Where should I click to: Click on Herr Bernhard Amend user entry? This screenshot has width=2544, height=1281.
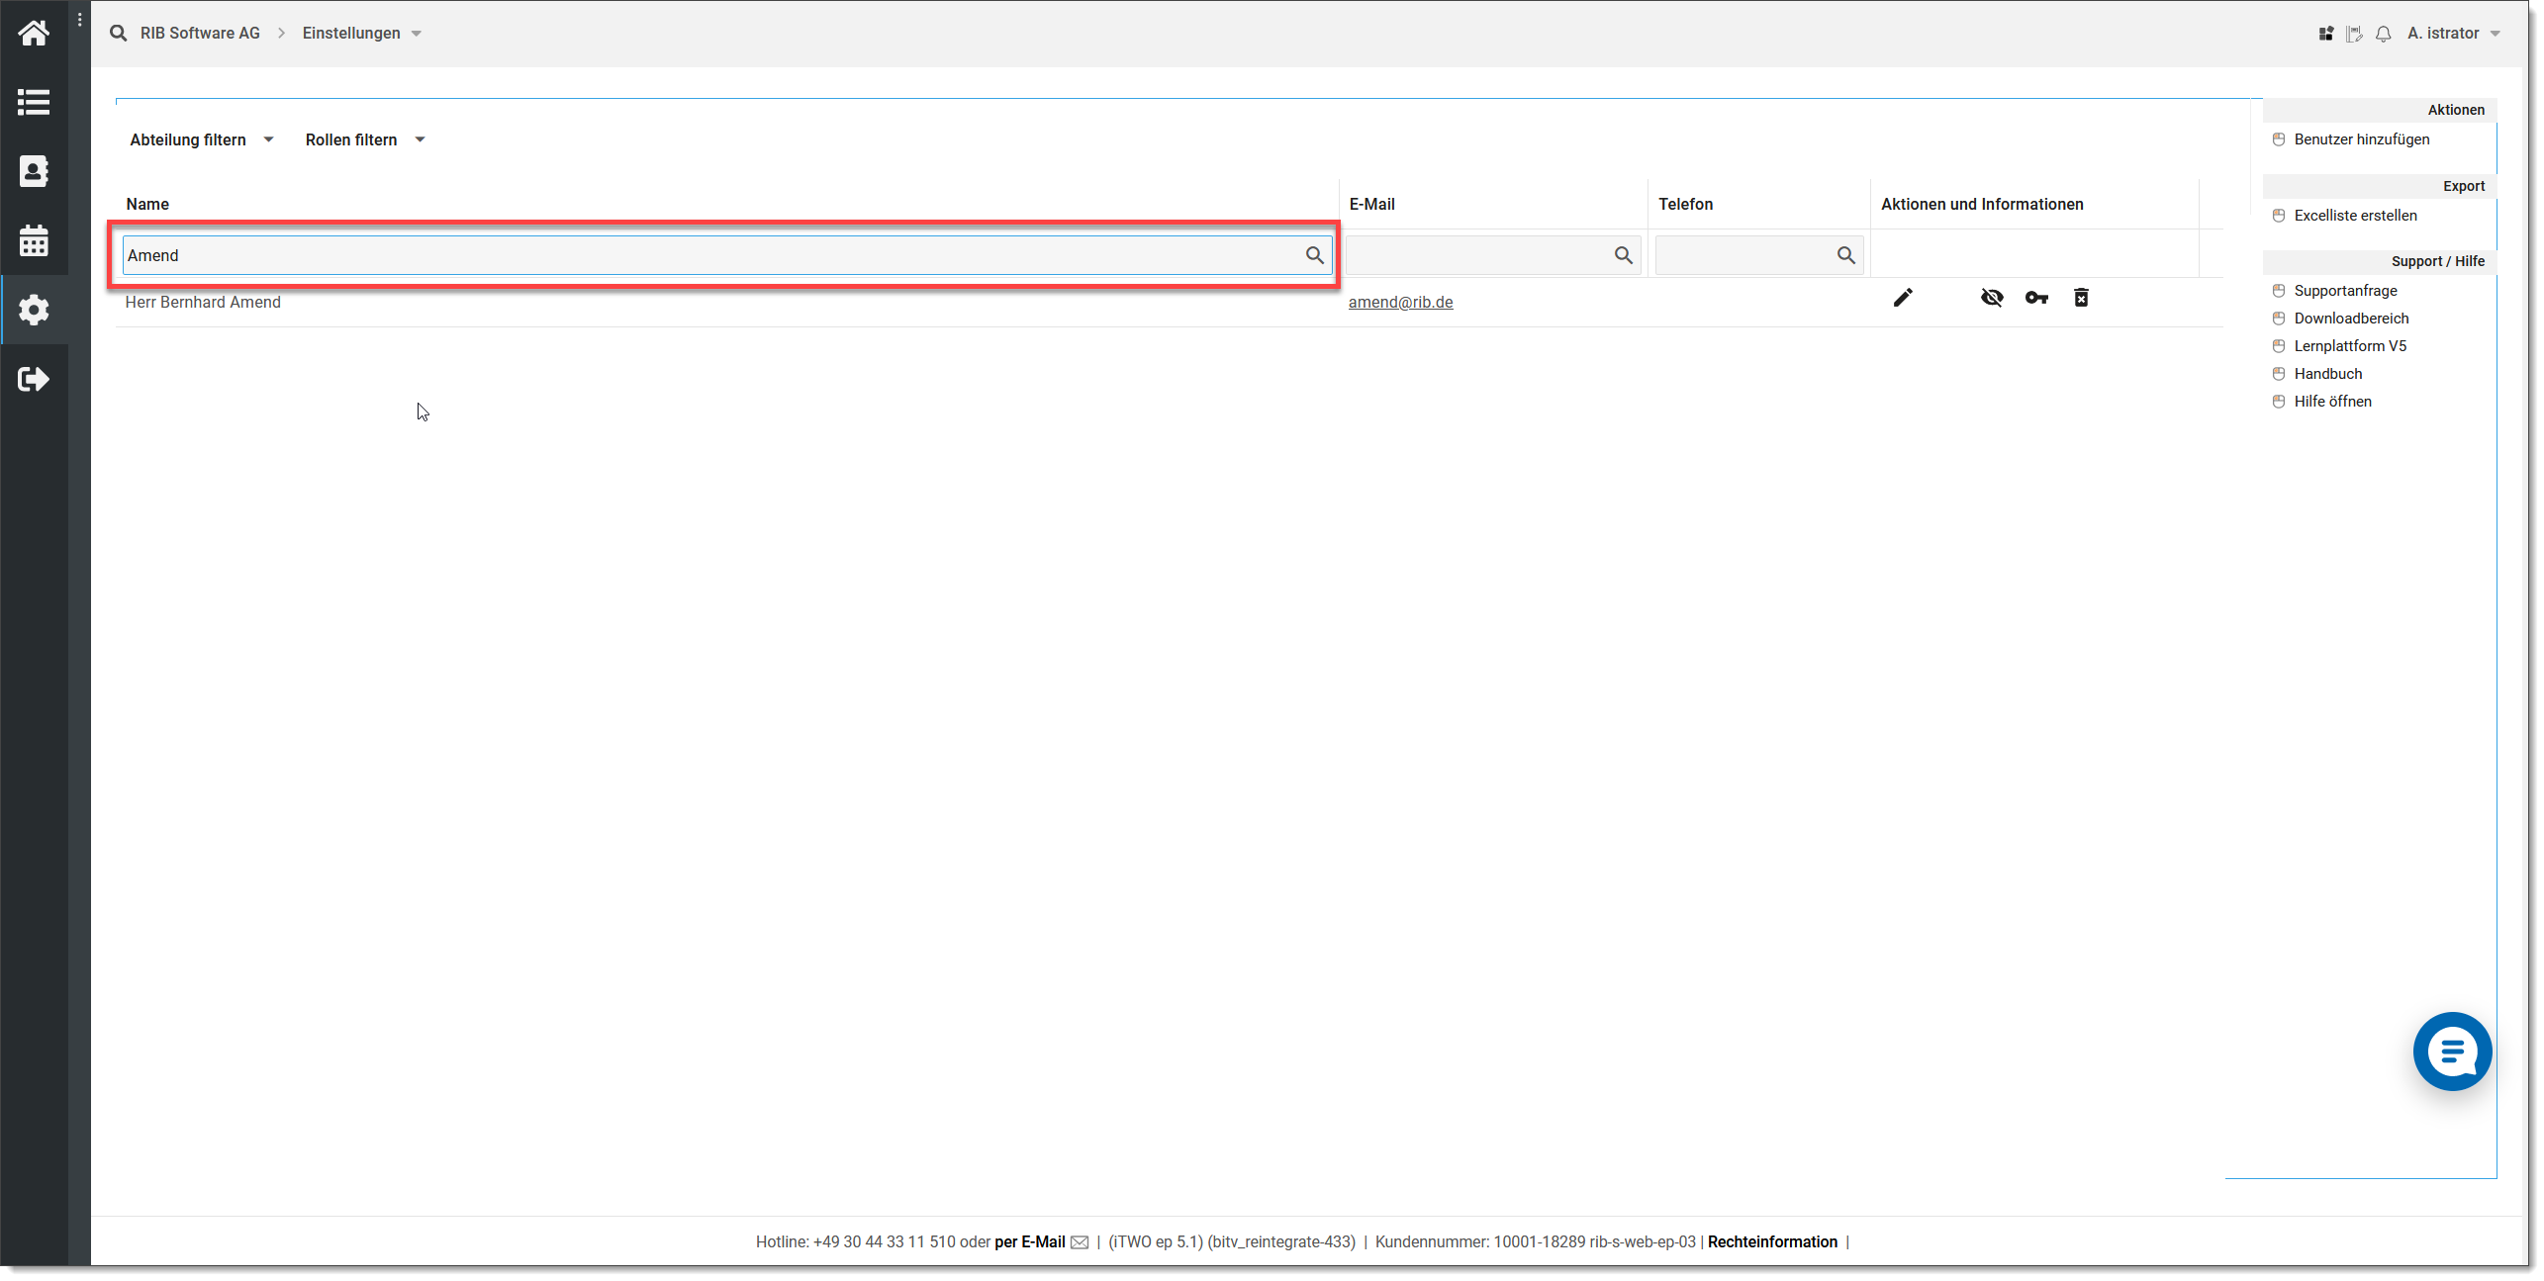point(204,303)
